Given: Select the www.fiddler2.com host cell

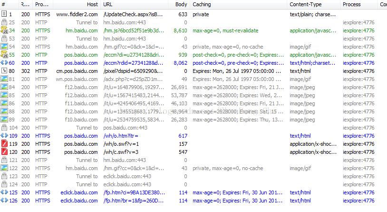Looking at the screenshot, I should [77, 14].
